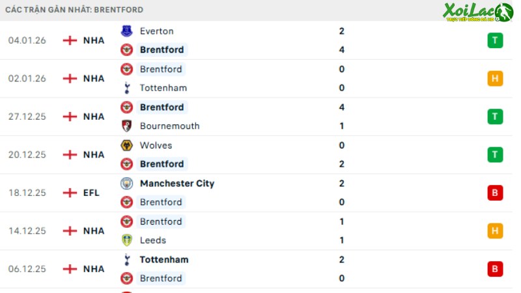This screenshot has height=293, width=521.
Task: Open the Leeds team link
Action: pyautogui.click(x=154, y=240)
